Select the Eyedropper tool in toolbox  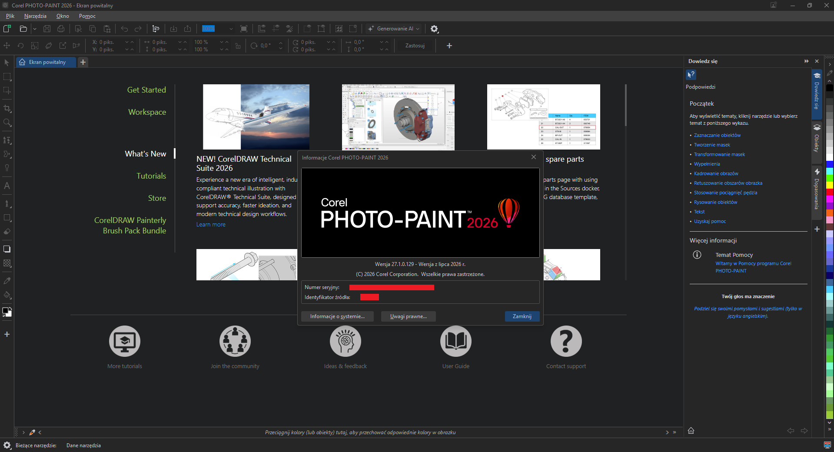pyautogui.click(x=7, y=281)
